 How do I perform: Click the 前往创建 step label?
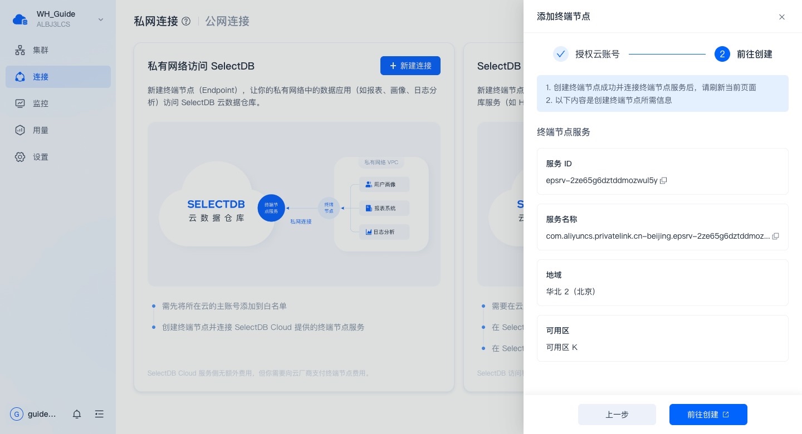755,54
